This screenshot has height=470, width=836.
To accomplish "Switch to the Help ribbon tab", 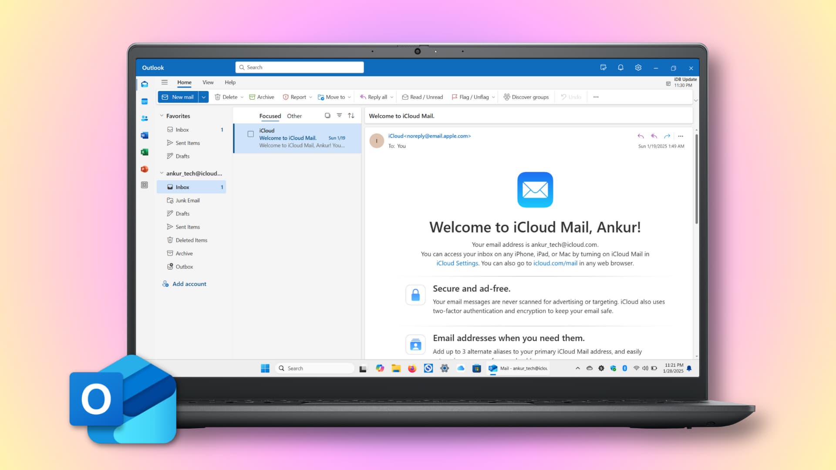I will tap(230, 82).
